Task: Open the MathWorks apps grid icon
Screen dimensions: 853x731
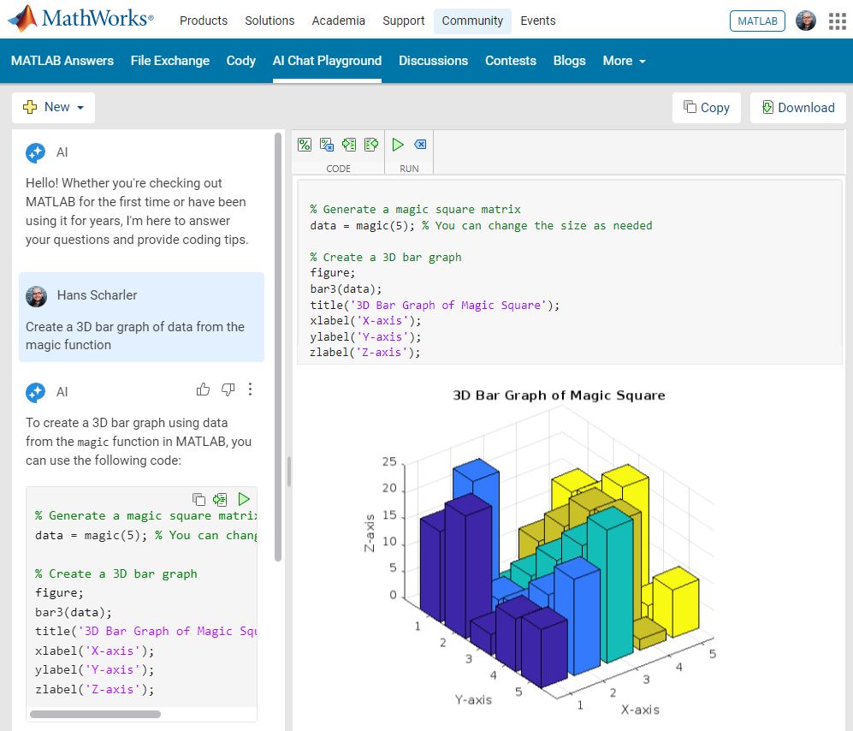Action: (x=836, y=21)
